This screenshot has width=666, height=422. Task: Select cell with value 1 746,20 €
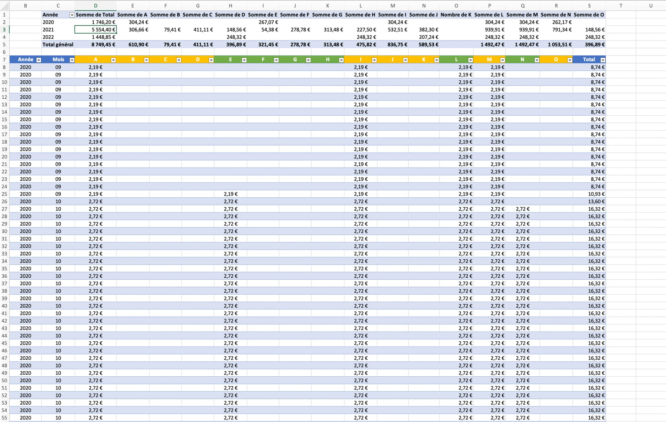pyautogui.click(x=95, y=22)
